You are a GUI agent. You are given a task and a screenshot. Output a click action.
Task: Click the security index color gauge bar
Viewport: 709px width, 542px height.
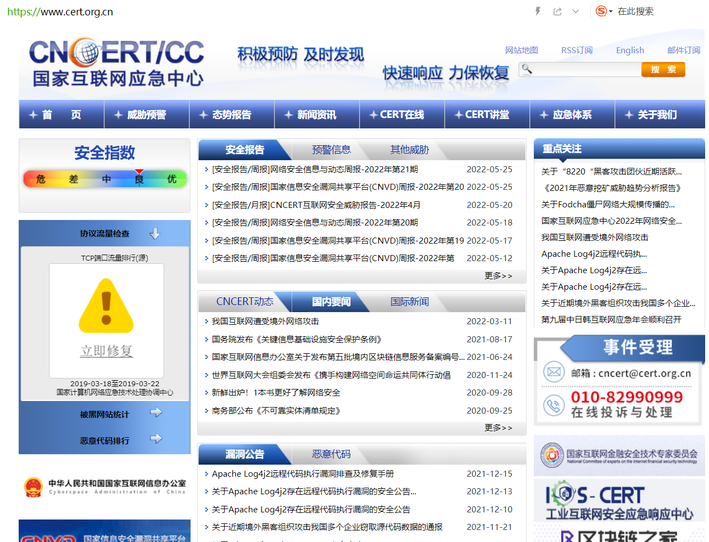click(x=105, y=179)
